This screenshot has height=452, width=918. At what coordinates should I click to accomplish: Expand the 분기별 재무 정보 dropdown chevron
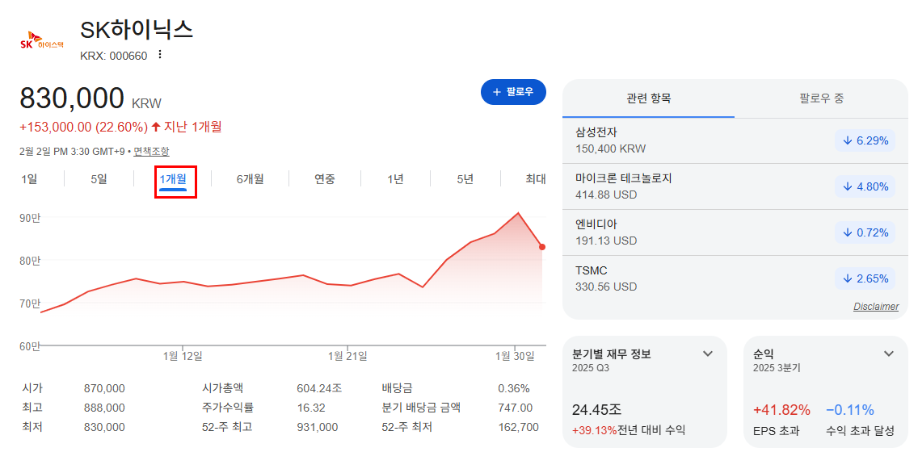coord(708,354)
